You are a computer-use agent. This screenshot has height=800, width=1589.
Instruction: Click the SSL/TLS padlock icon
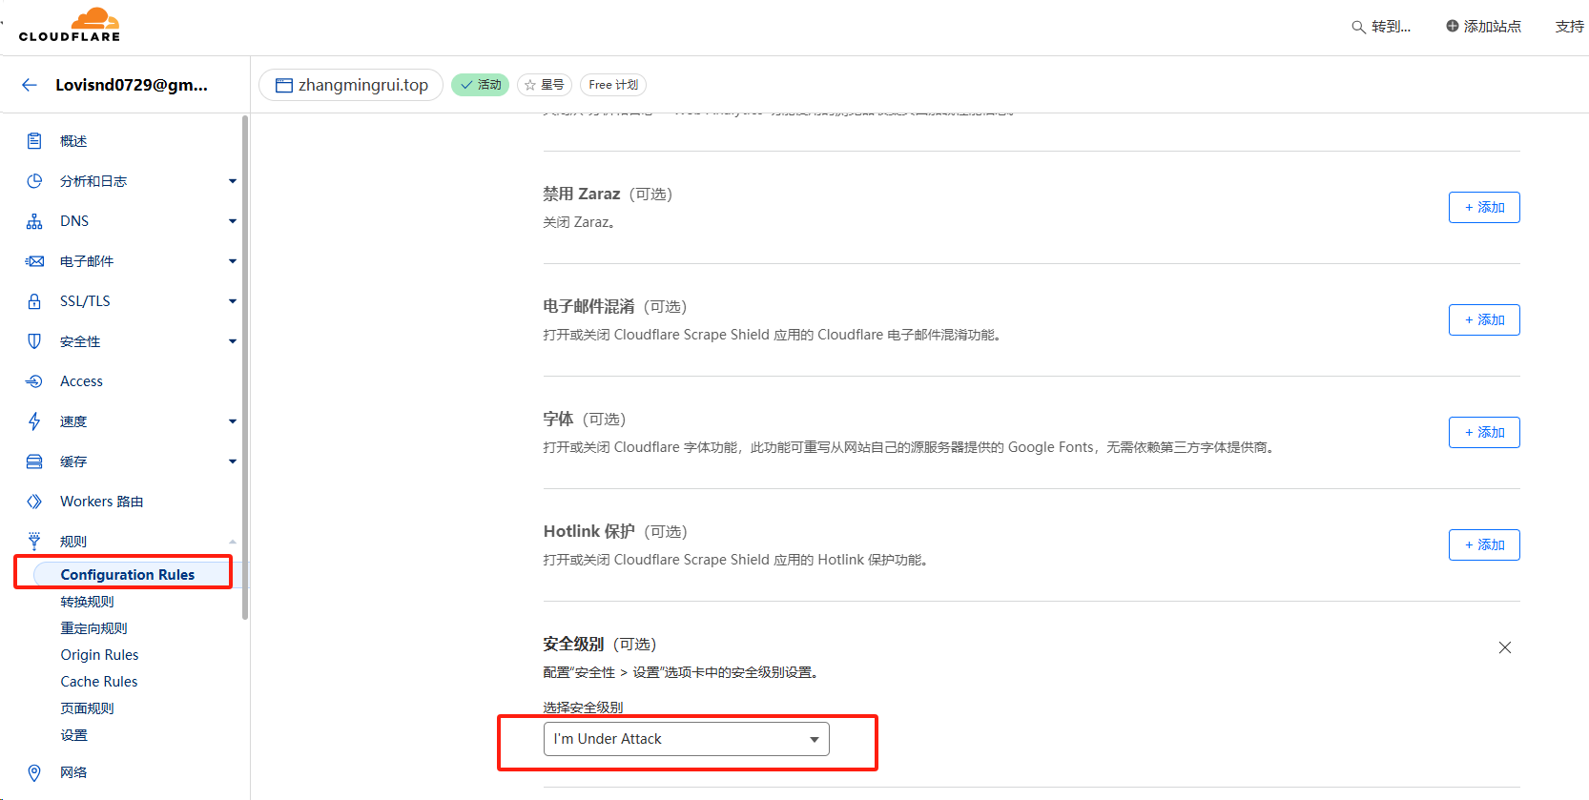pos(34,301)
